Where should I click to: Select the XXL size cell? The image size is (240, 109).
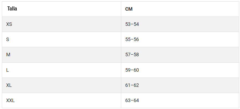pos(10,100)
